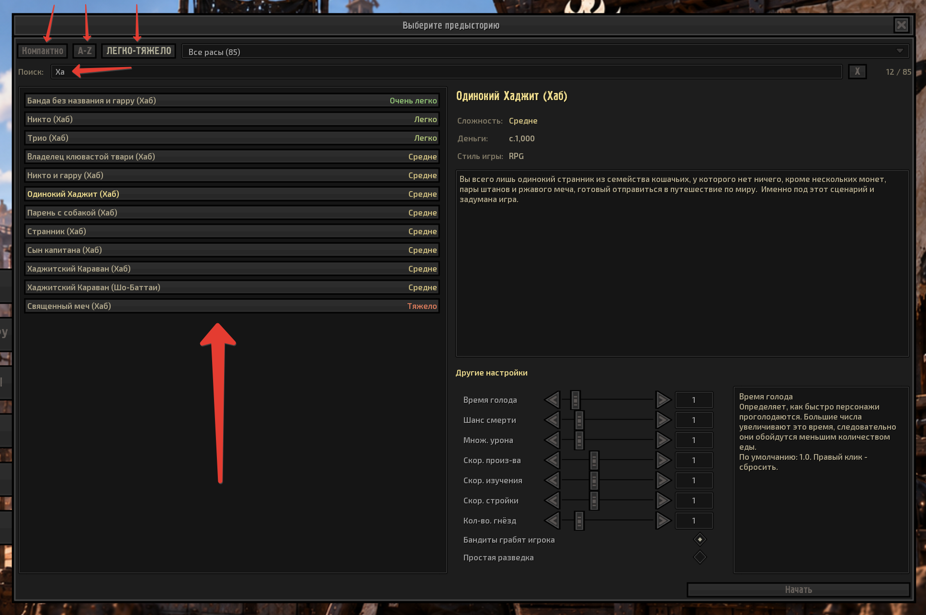Viewport: 926px width, 615px height.
Task: Decrease Множ. урона with left arrow
Action: click(553, 440)
